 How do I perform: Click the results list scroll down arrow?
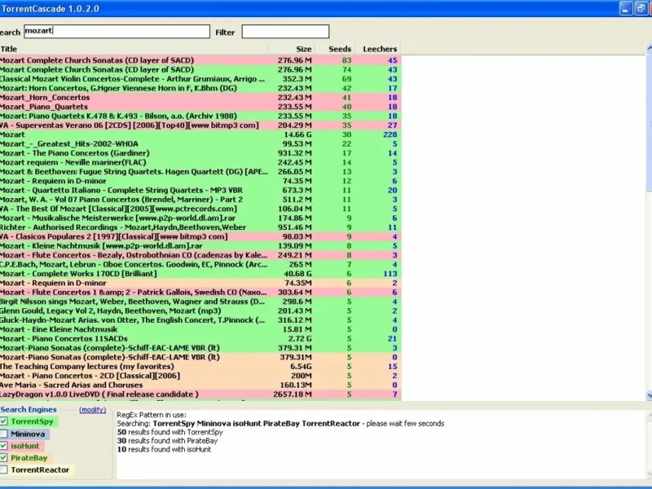648,395
